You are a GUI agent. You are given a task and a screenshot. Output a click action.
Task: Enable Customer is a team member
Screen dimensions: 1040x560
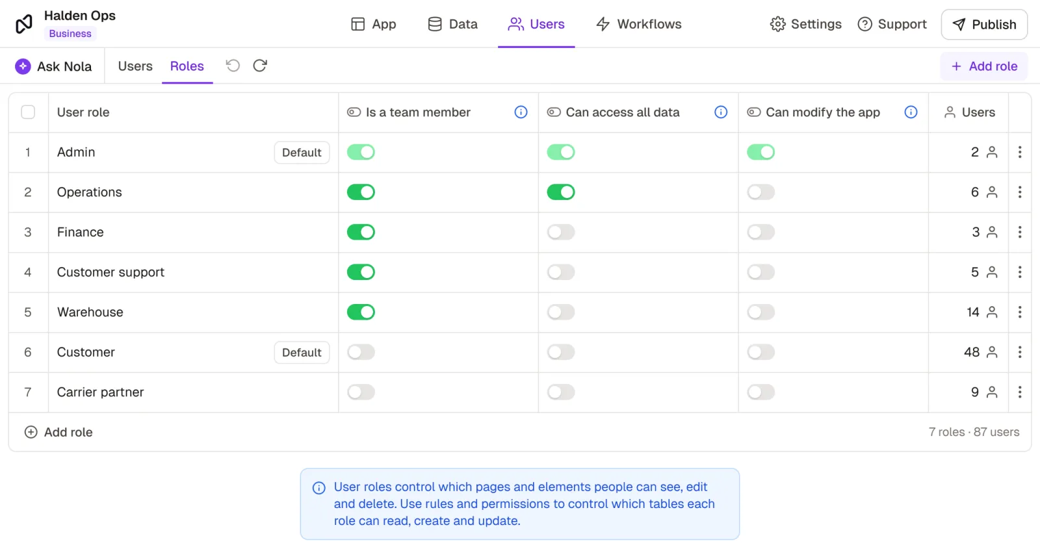tap(361, 352)
